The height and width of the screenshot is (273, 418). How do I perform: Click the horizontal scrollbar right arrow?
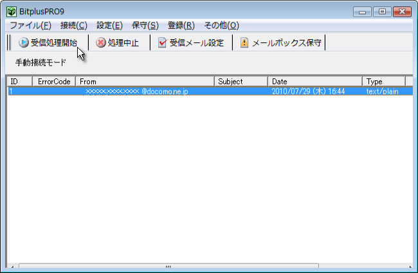click(410, 266)
